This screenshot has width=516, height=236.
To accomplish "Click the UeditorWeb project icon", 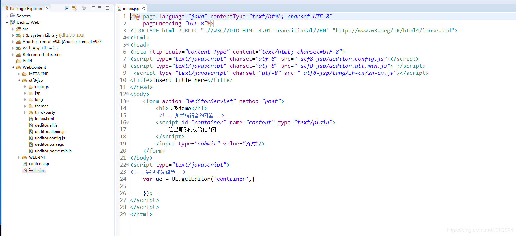I will point(13,22).
